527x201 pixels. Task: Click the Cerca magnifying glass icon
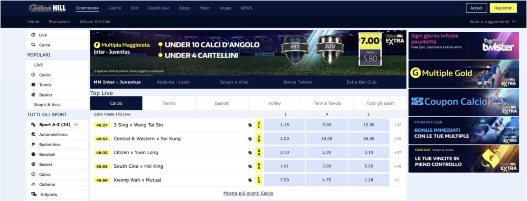click(33, 45)
